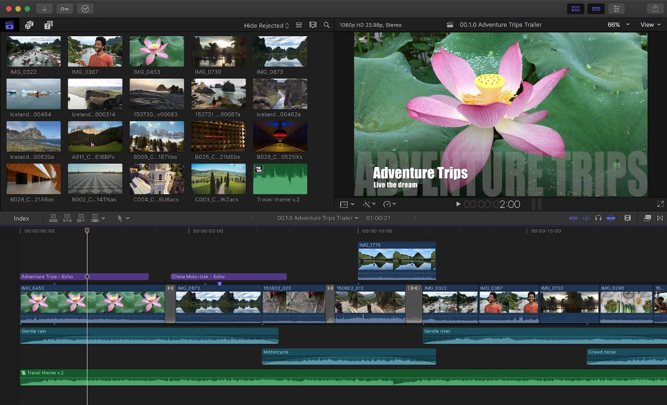Expand the viewer to full screen

click(x=660, y=204)
